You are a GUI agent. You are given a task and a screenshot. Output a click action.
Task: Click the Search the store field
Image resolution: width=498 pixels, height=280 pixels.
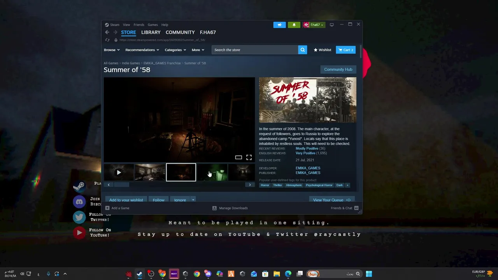click(x=255, y=50)
